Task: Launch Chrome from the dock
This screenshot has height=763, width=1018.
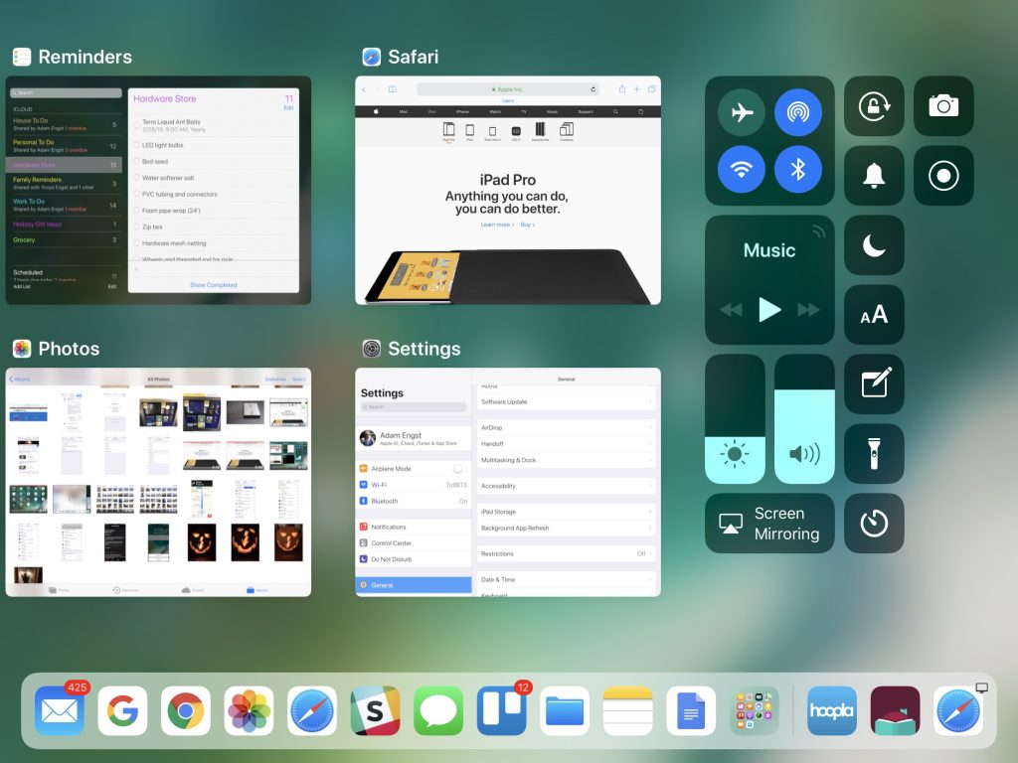Action: pyautogui.click(x=186, y=710)
